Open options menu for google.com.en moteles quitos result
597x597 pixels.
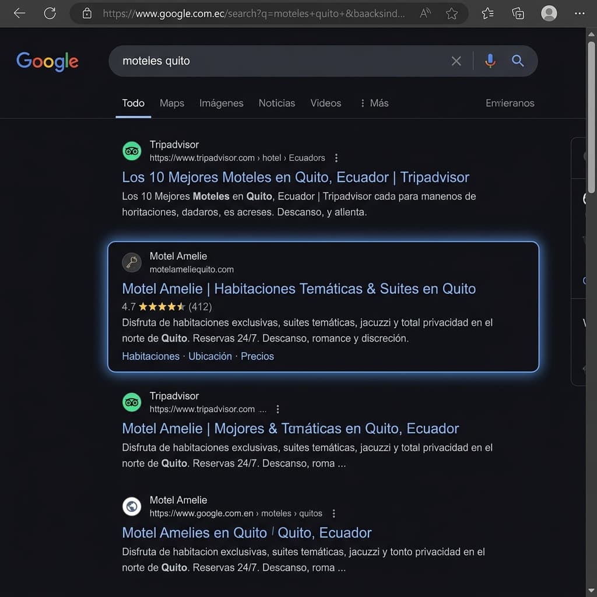click(x=333, y=514)
